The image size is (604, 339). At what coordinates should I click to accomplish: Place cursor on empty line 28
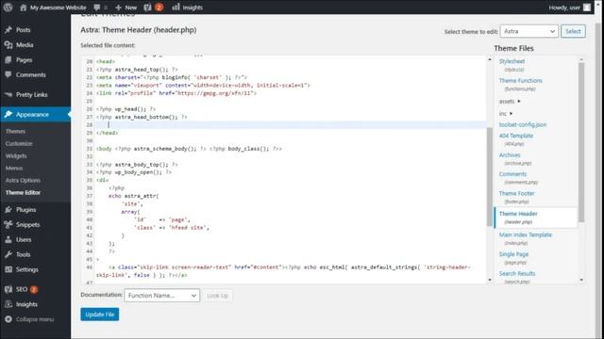pos(291,124)
